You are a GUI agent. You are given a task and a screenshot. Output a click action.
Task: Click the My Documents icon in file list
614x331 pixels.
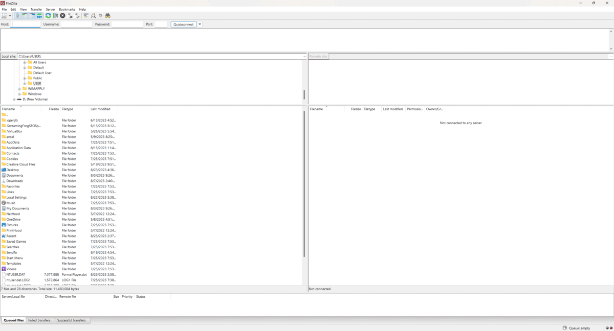pyautogui.click(x=4, y=208)
